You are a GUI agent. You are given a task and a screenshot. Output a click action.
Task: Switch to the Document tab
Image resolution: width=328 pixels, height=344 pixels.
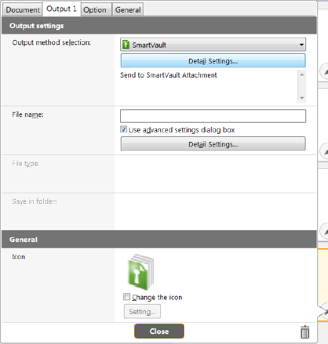[x=23, y=10]
